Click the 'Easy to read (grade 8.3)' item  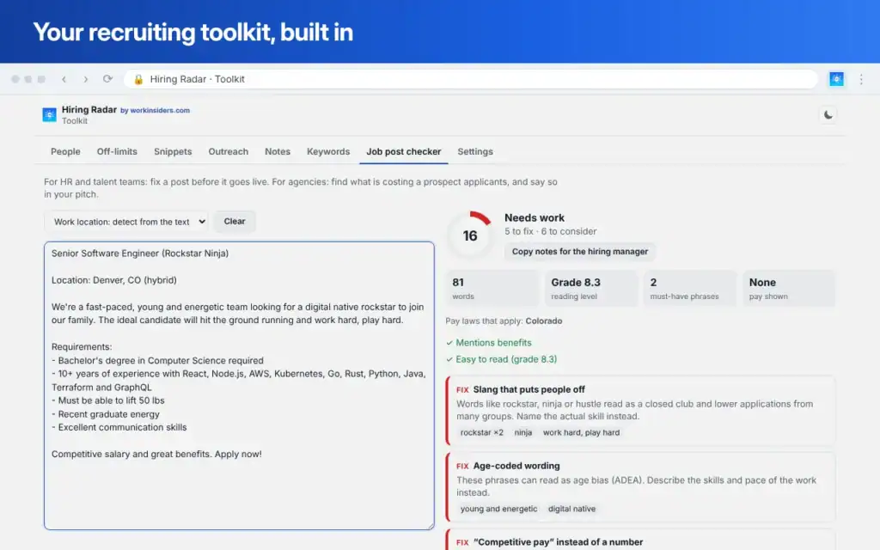tap(502, 359)
